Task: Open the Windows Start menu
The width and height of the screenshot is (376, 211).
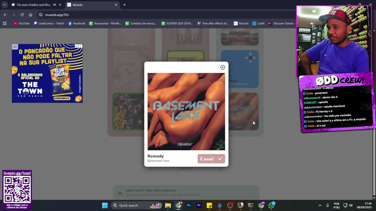Action: pyautogui.click(x=105, y=205)
